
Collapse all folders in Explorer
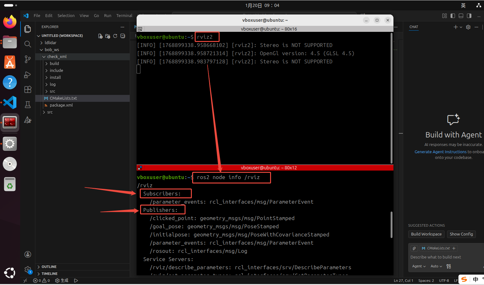point(123,36)
